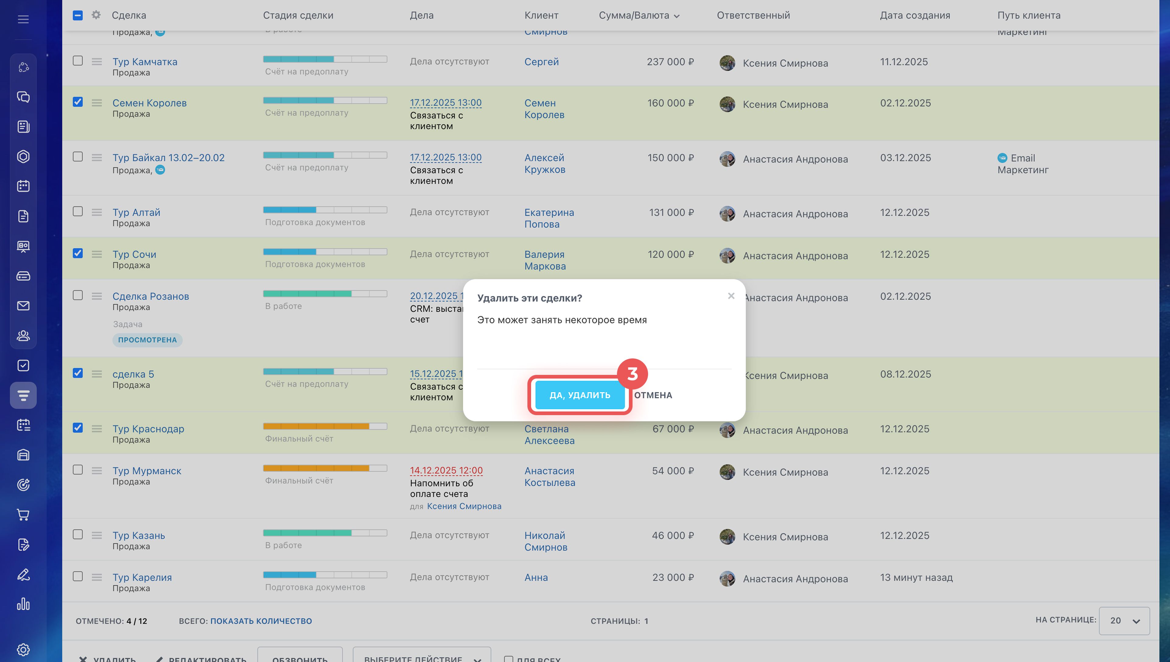Open the messenger chat sidebar icon
This screenshot has width=1170, height=662.
[23, 97]
